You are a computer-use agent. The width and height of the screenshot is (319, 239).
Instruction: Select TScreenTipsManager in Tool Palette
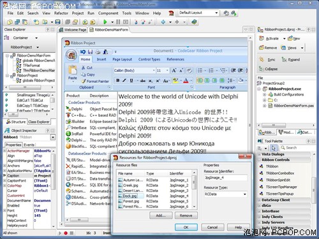pyautogui.click(x=281, y=187)
